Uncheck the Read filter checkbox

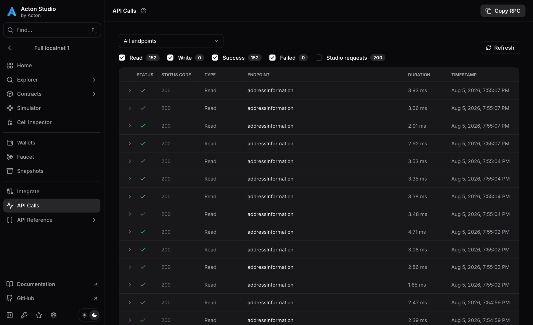click(x=122, y=58)
